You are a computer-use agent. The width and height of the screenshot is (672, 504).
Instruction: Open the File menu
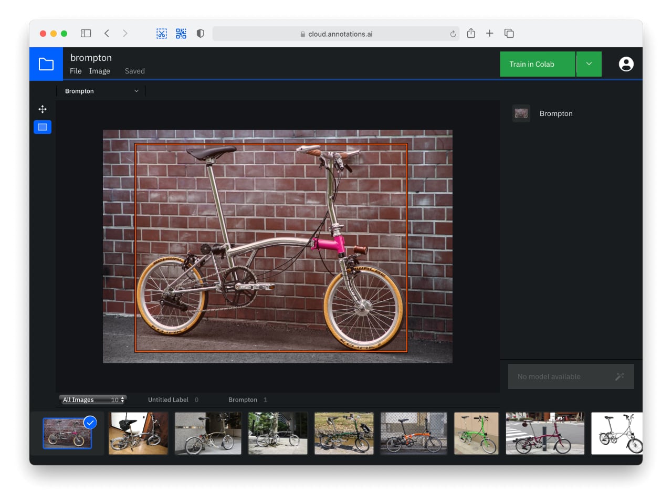coord(76,71)
